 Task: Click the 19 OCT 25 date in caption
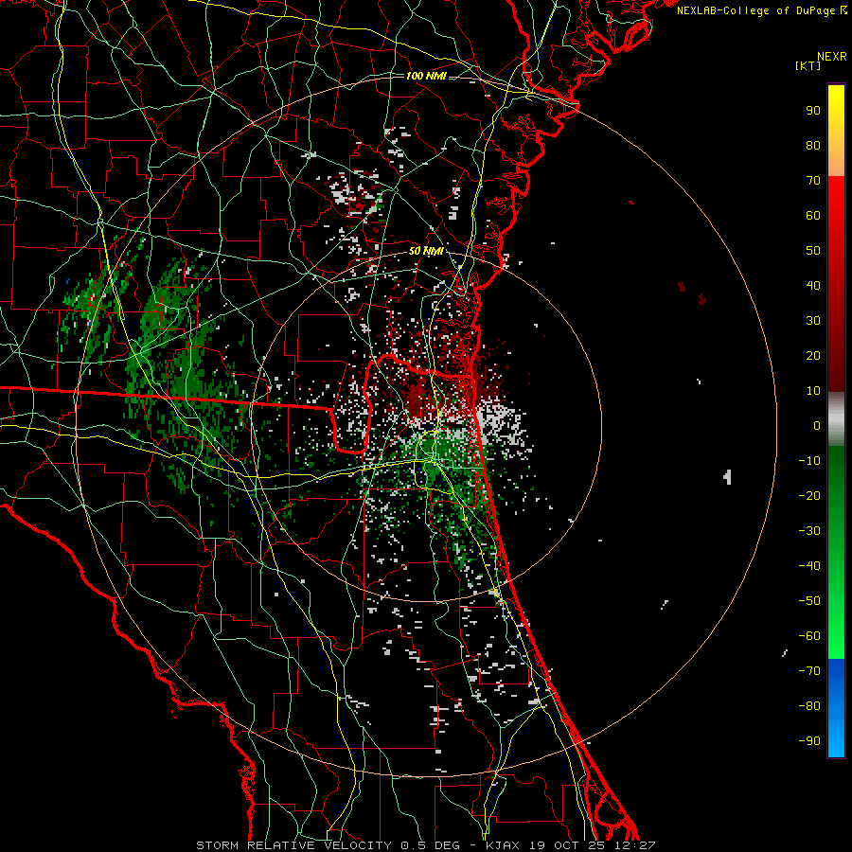click(x=566, y=845)
